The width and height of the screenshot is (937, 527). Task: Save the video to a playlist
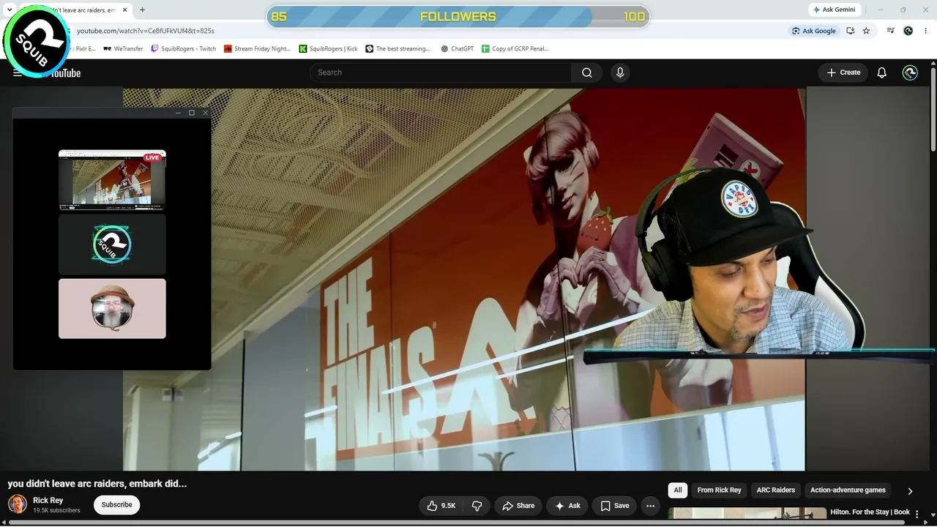tap(615, 506)
